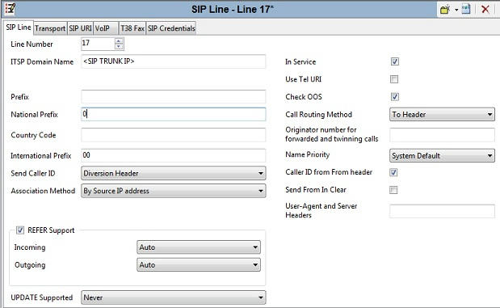Click the SIP Line form icon in title bar

10,9
